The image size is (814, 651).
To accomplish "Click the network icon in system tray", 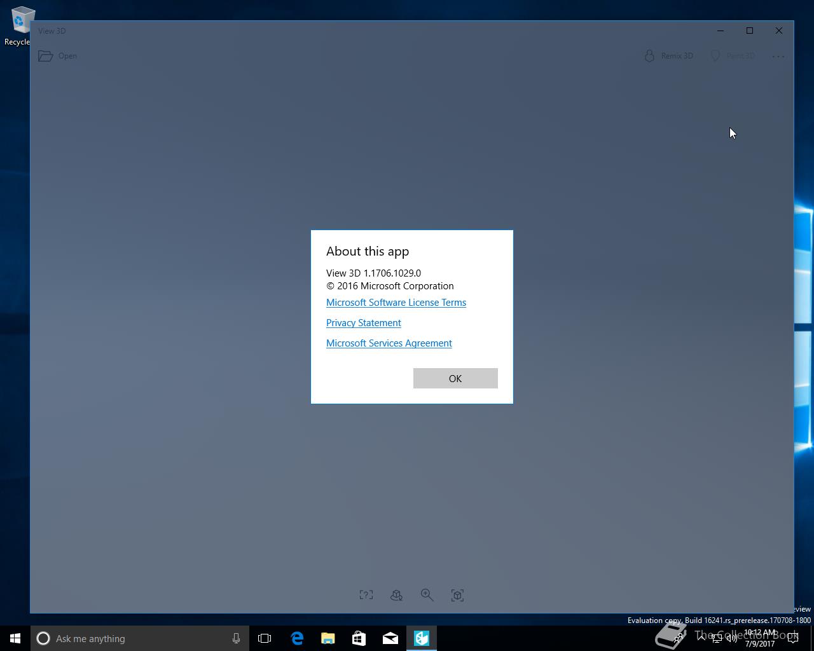I will pyautogui.click(x=717, y=638).
